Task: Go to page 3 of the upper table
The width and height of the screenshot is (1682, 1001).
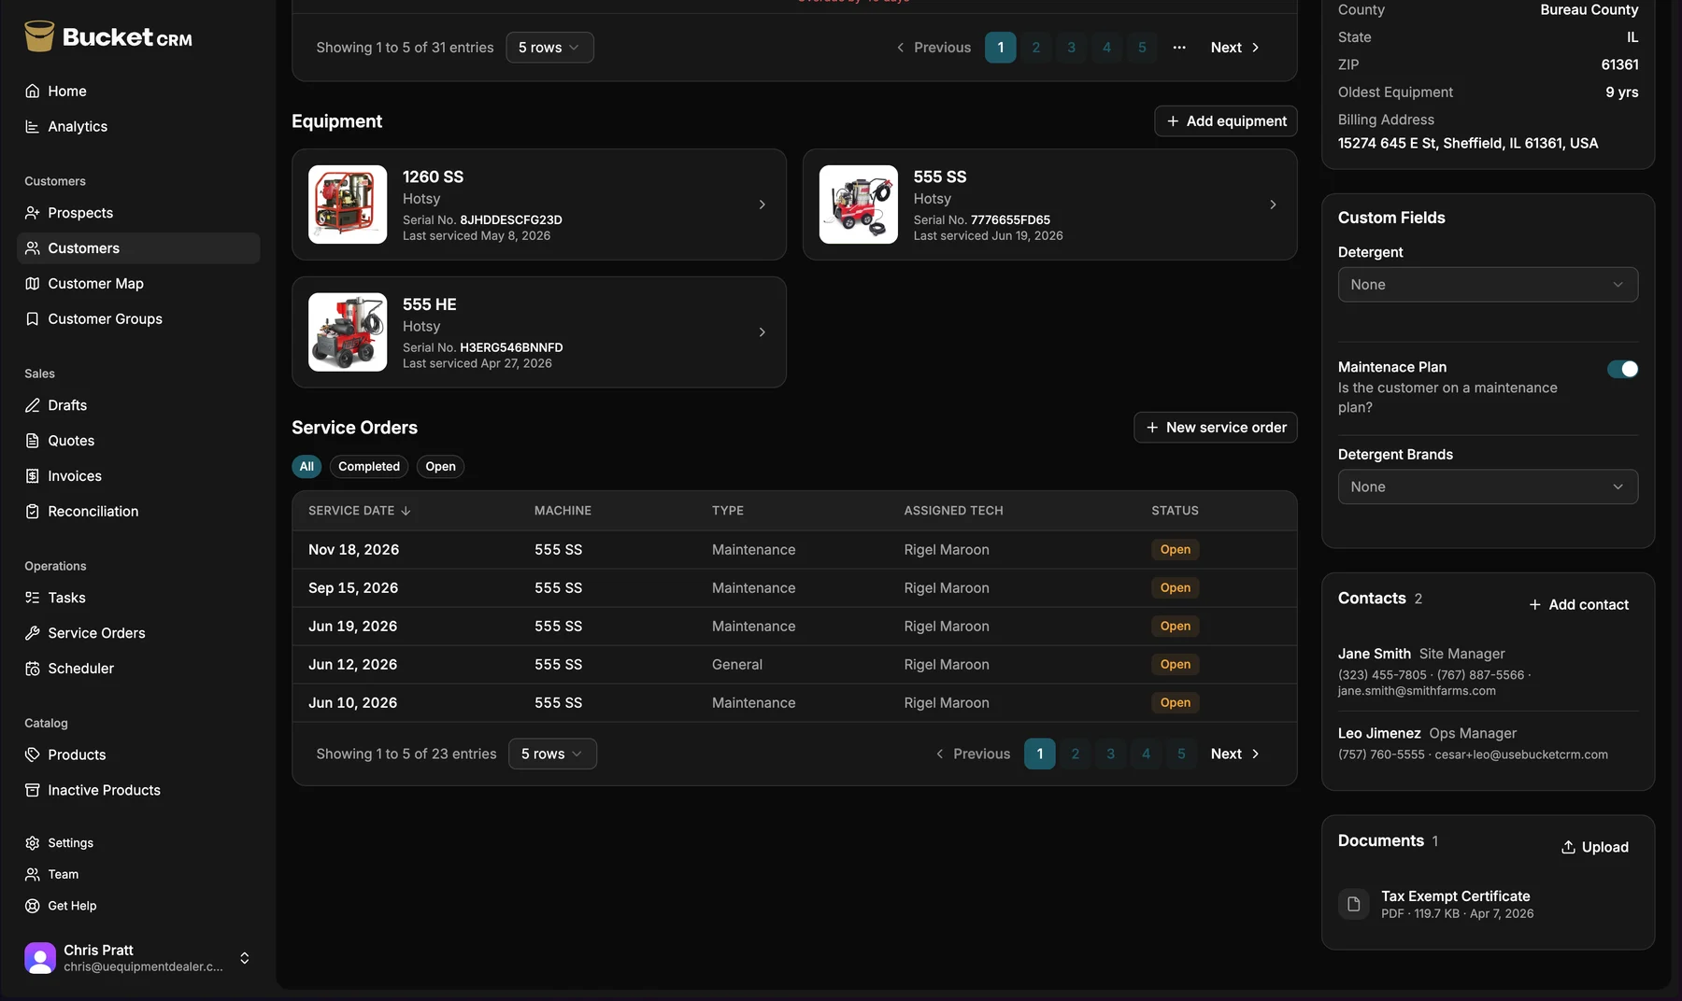Action: click(1071, 48)
